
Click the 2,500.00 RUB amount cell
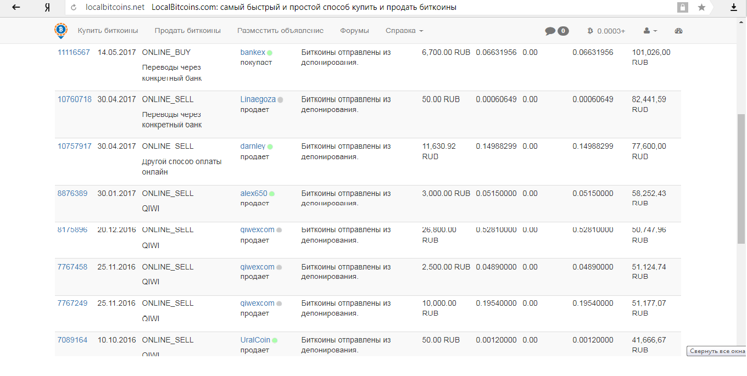(446, 267)
